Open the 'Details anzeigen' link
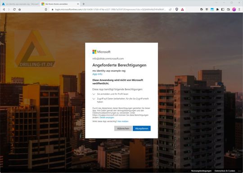The height and width of the screenshot is (173, 243). tap(107, 118)
